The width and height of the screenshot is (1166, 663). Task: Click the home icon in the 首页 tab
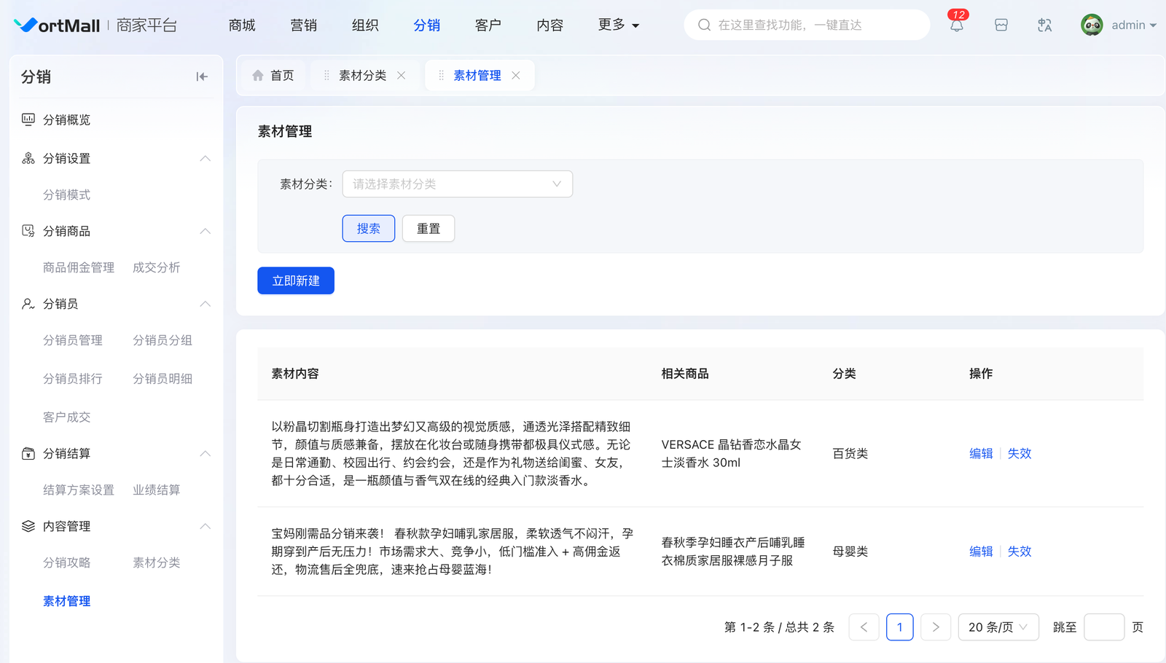258,76
